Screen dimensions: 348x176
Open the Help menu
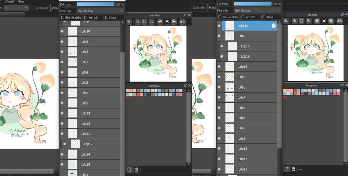(21, 2)
